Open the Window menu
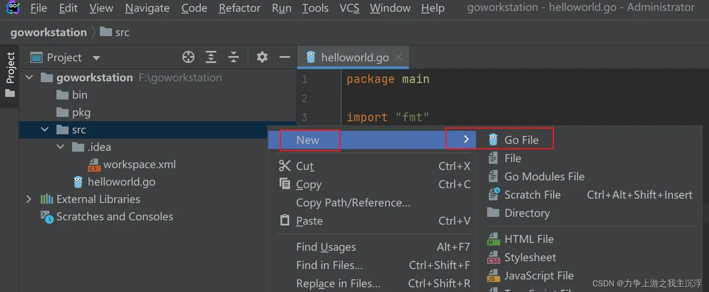709x292 pixels. [x=391, y=8]
